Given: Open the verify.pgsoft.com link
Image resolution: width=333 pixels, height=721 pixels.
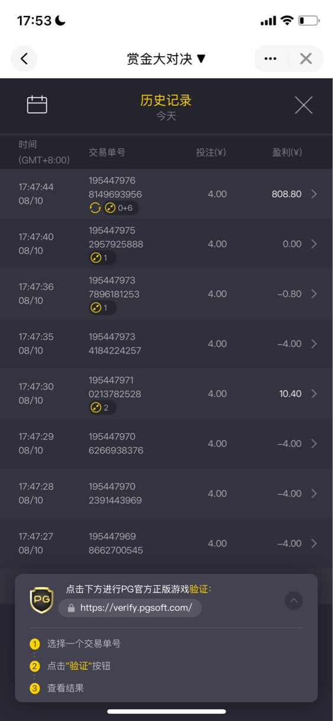Looking at the screenshot, I should click(130, 608).
